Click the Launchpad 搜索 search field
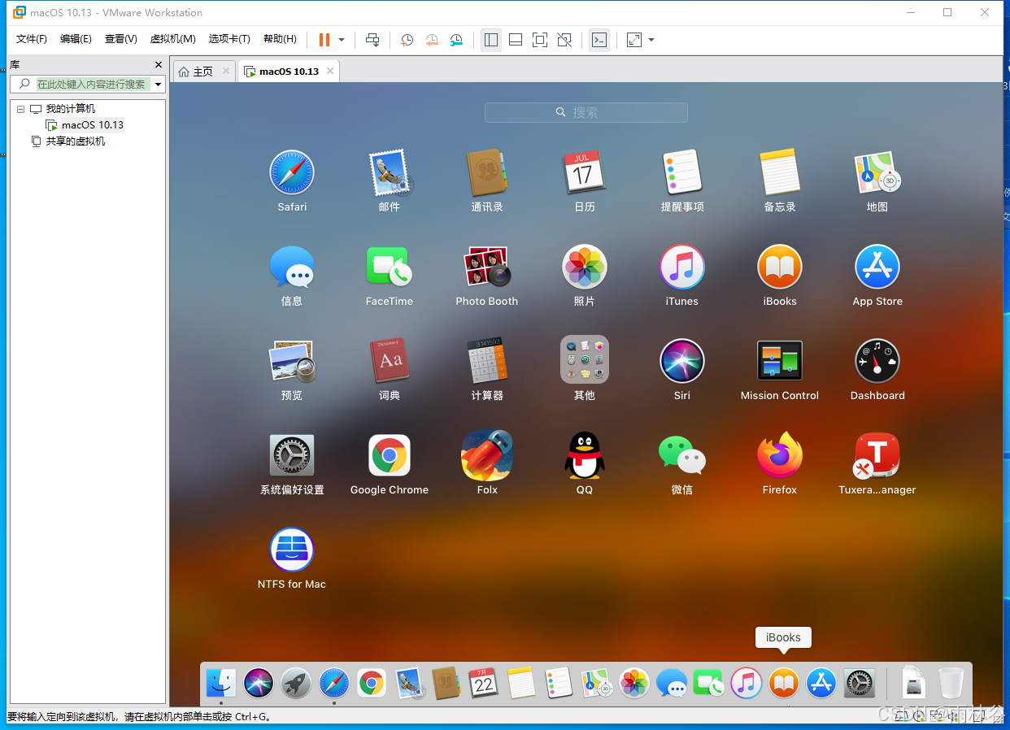This screenshot has height=730, width=1010. coord(586,112)
